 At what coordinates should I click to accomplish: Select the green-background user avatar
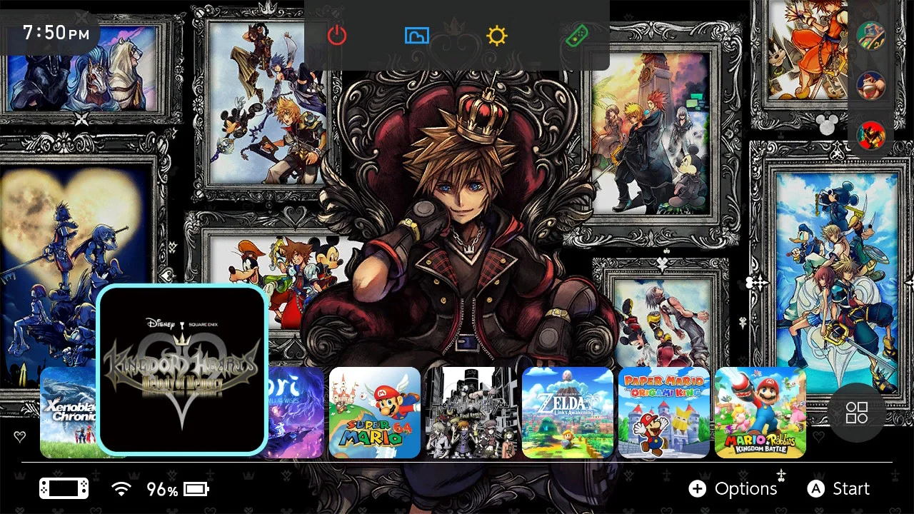870,35
